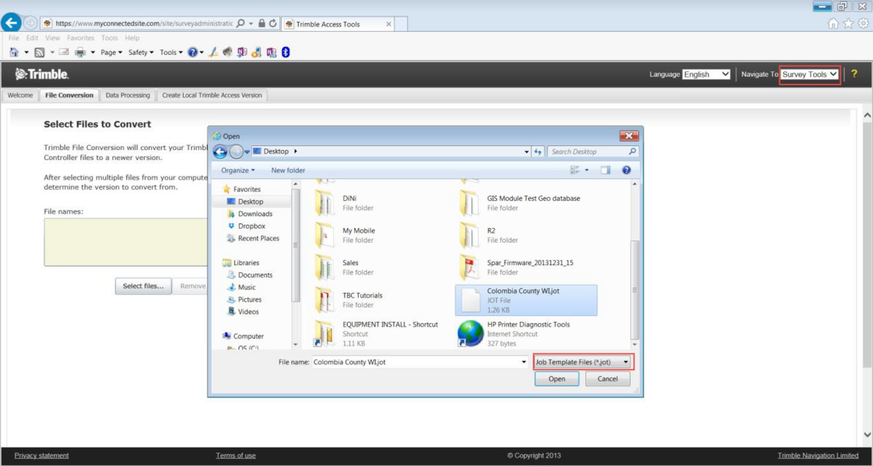Click the Trimble Access Tools browser tab
This screenshot has height=466, width=873.
[x=338, y=24]
